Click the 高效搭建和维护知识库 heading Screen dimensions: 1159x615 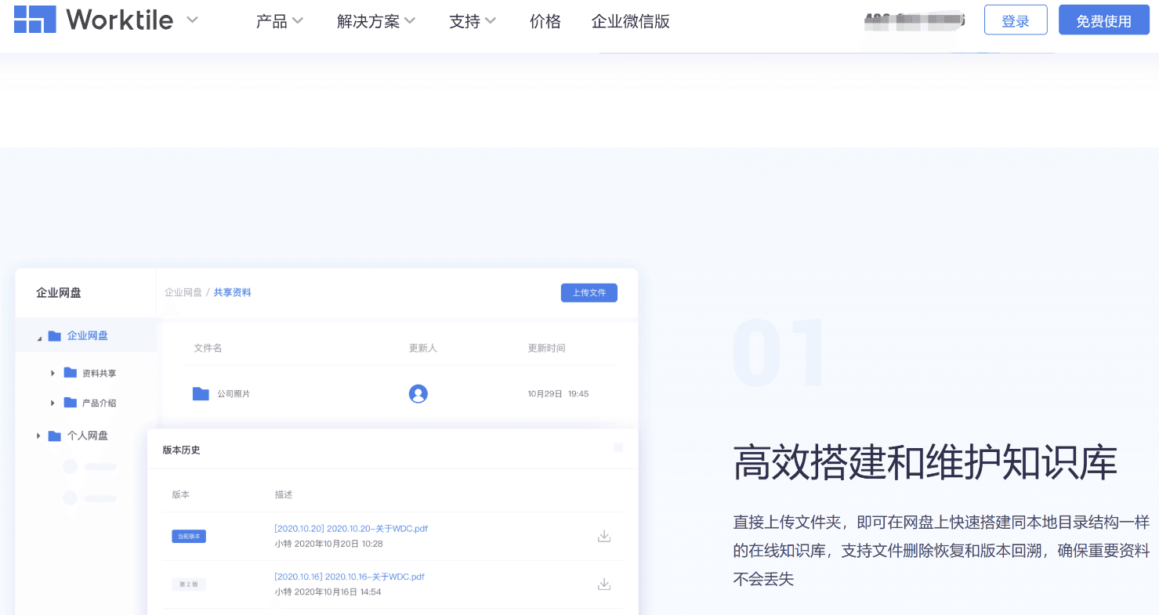pyautogui.click(x=925, y=462)
